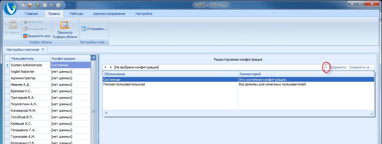Open Просмотр буфера обмена clipboard viewer

point(65,30)
